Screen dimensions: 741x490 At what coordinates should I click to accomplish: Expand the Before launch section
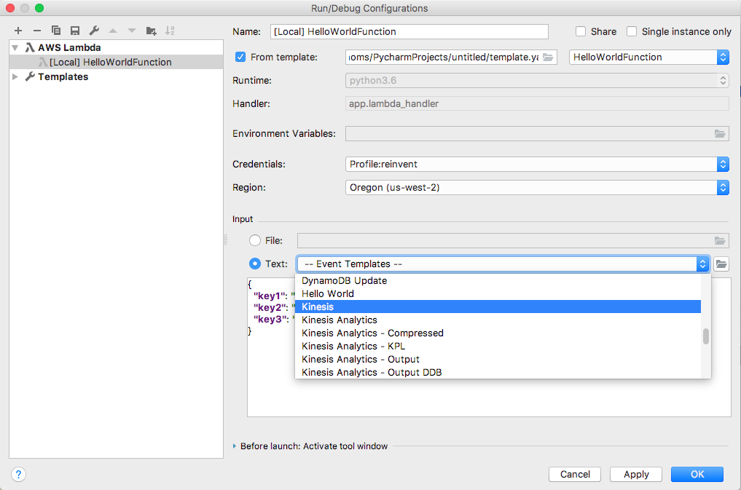point(235,446)
